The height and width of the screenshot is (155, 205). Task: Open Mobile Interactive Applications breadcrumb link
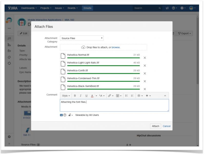click(x=44, y=20)
